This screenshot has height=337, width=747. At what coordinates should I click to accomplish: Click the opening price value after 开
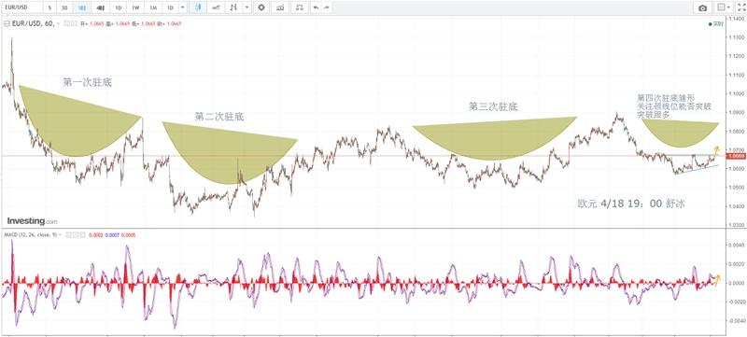tap(96, 23)
